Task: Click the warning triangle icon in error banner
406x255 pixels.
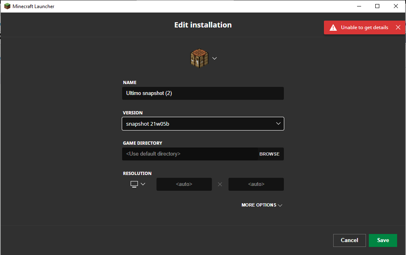Action: click(333, 27)
